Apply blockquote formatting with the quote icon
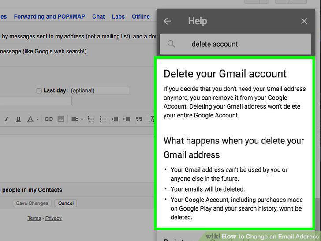Image resolution: width=321 pixels, height=241 pixels. point(139,119)
